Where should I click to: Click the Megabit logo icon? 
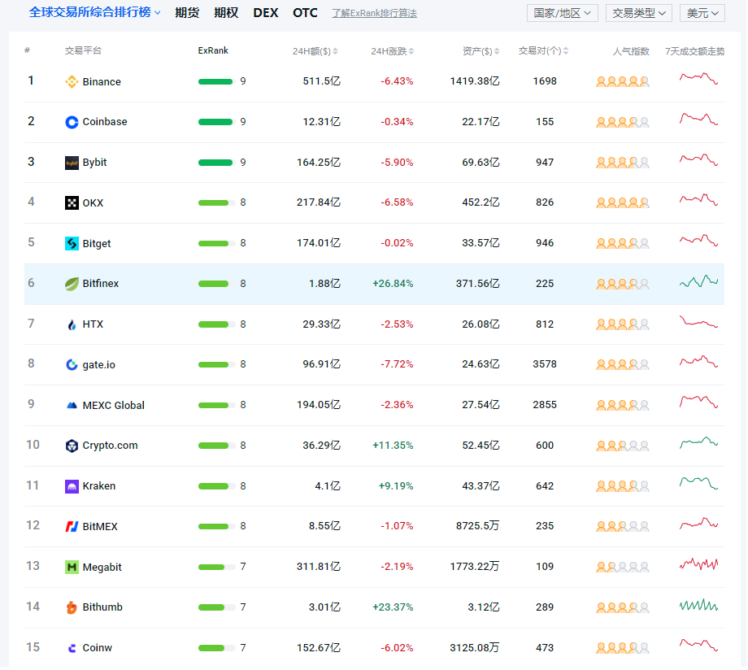72,568
